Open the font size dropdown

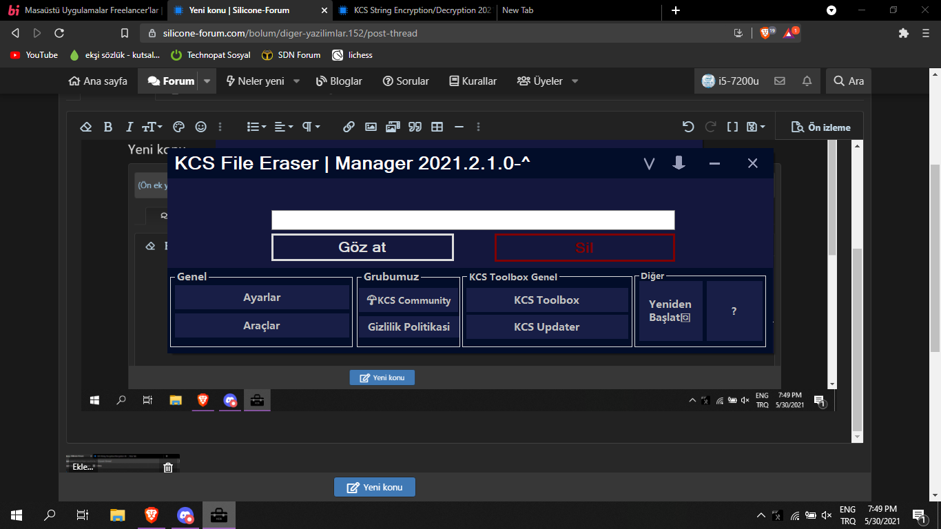(152, 127)
